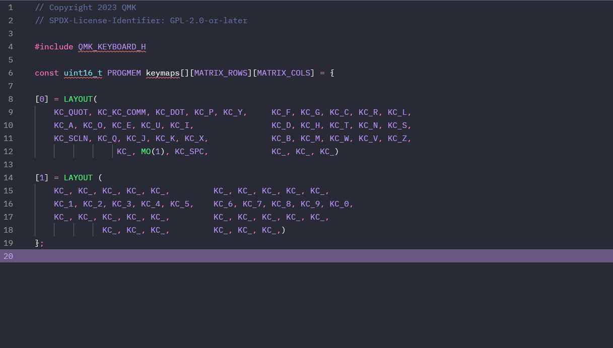Click the closing '};' on line 19
The image size is (613, 348).
click(39, 243)
